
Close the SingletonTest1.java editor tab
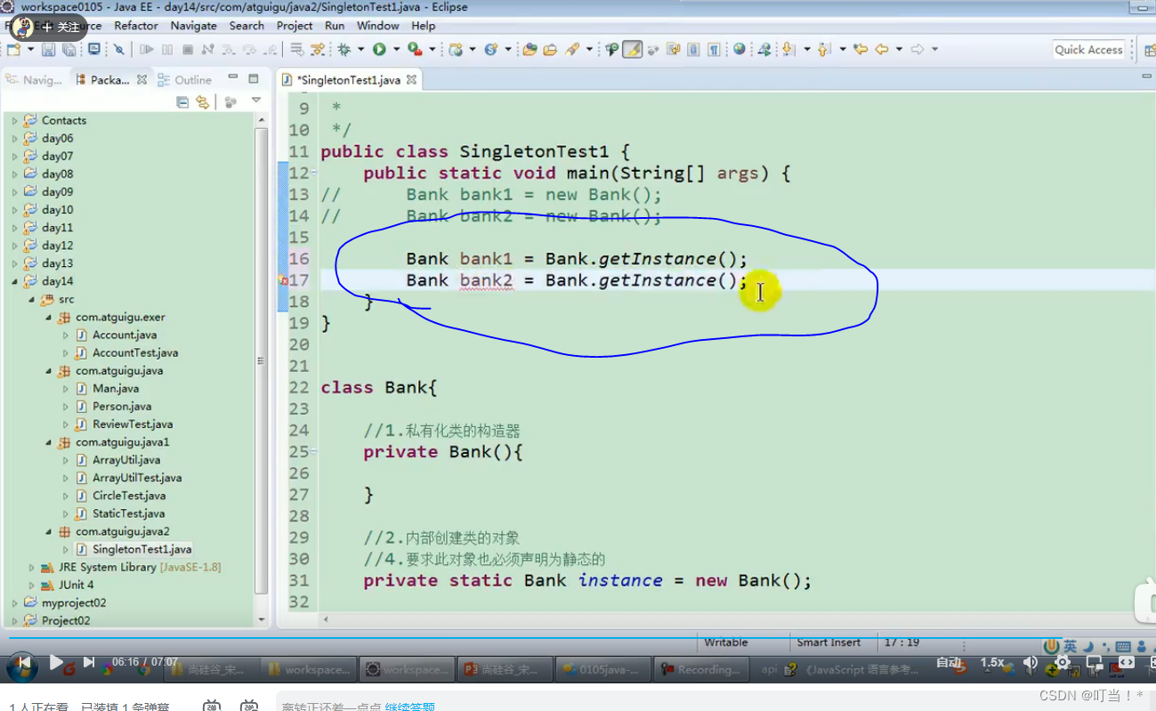pos(411,80)
